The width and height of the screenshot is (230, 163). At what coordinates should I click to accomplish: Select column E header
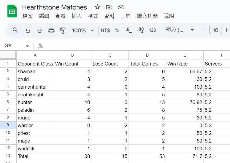pyautogui.click(x=185, y=55)
